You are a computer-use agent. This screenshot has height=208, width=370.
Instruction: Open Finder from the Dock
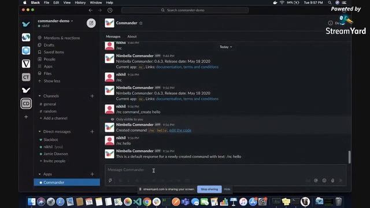pos(31,202)
